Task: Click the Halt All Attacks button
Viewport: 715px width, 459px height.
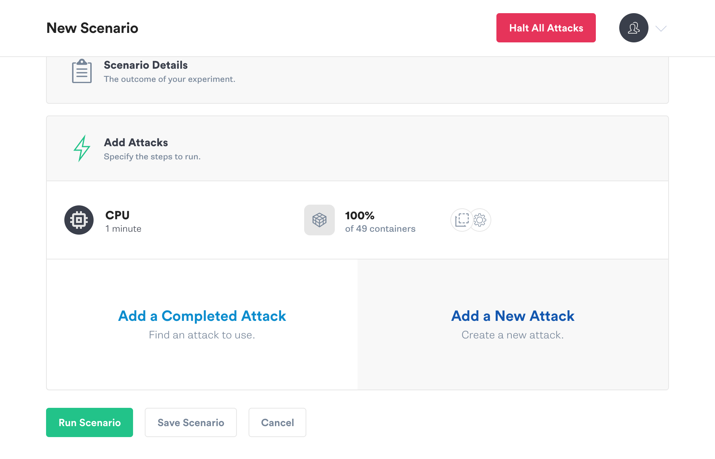Action: [x=546, y=28]
